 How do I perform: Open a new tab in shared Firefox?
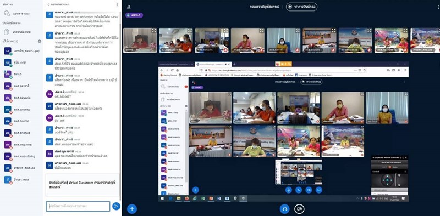coord(234,64)
